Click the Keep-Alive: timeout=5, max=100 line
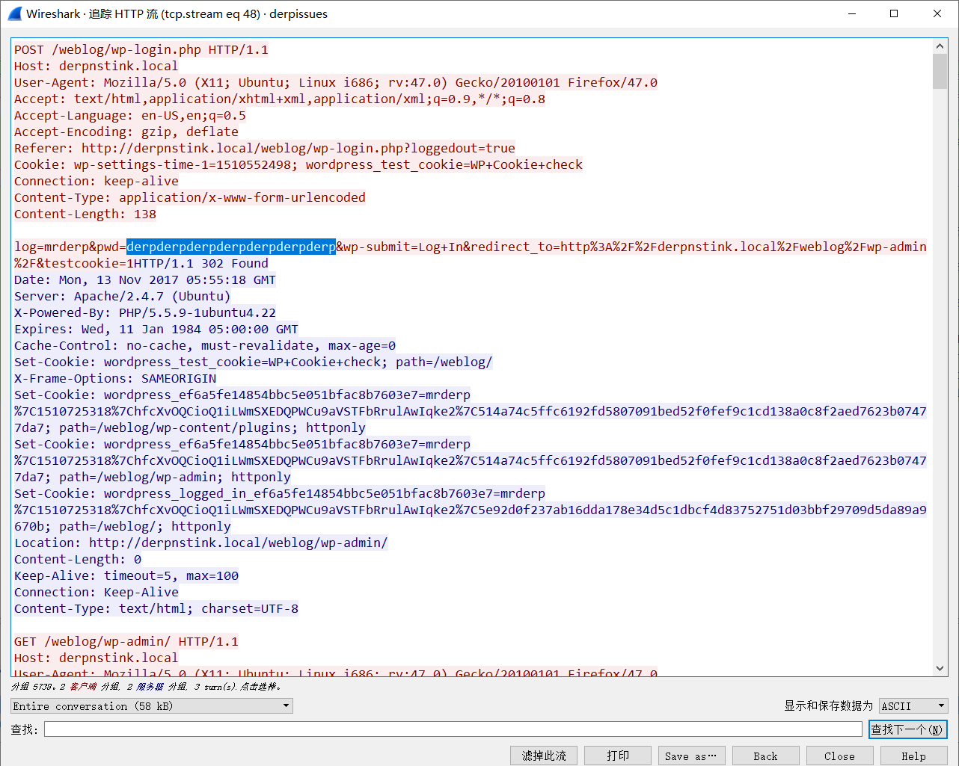Viewport: 959px width, 766px height. [126, 576]
